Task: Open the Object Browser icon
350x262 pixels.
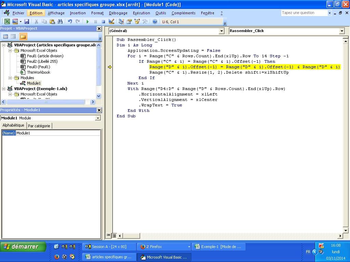Action: (x=137, y=21)
